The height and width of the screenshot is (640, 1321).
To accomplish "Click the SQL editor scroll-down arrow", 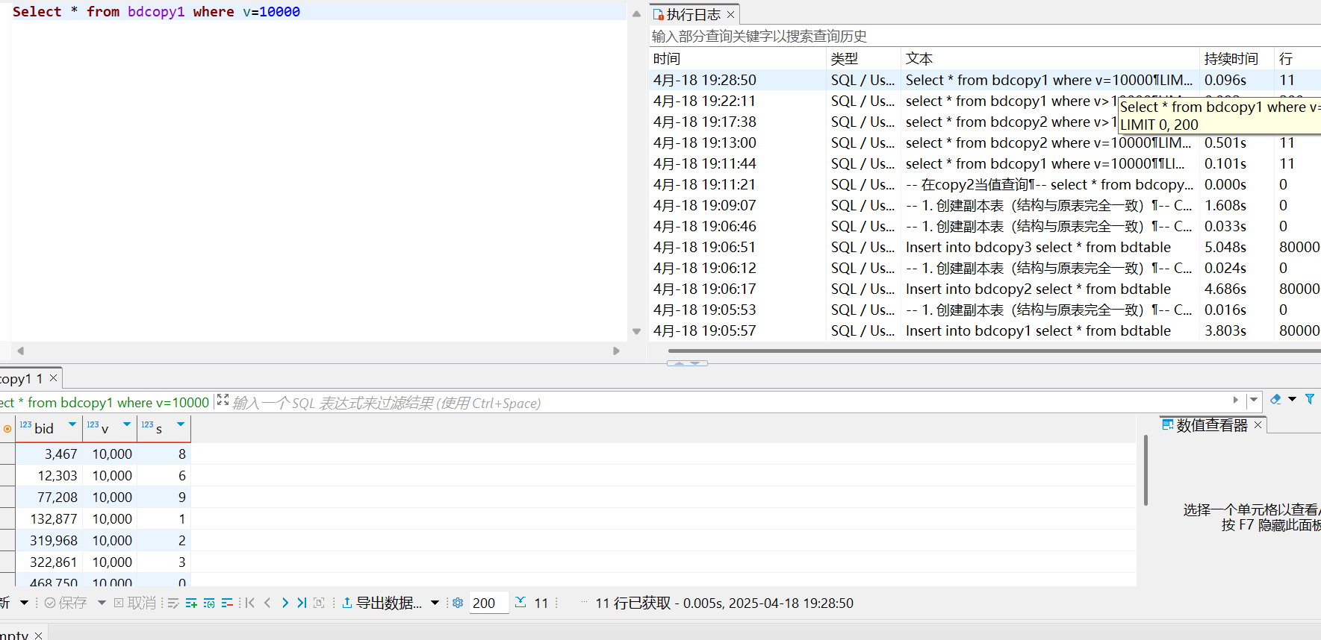I will point(636,331).
